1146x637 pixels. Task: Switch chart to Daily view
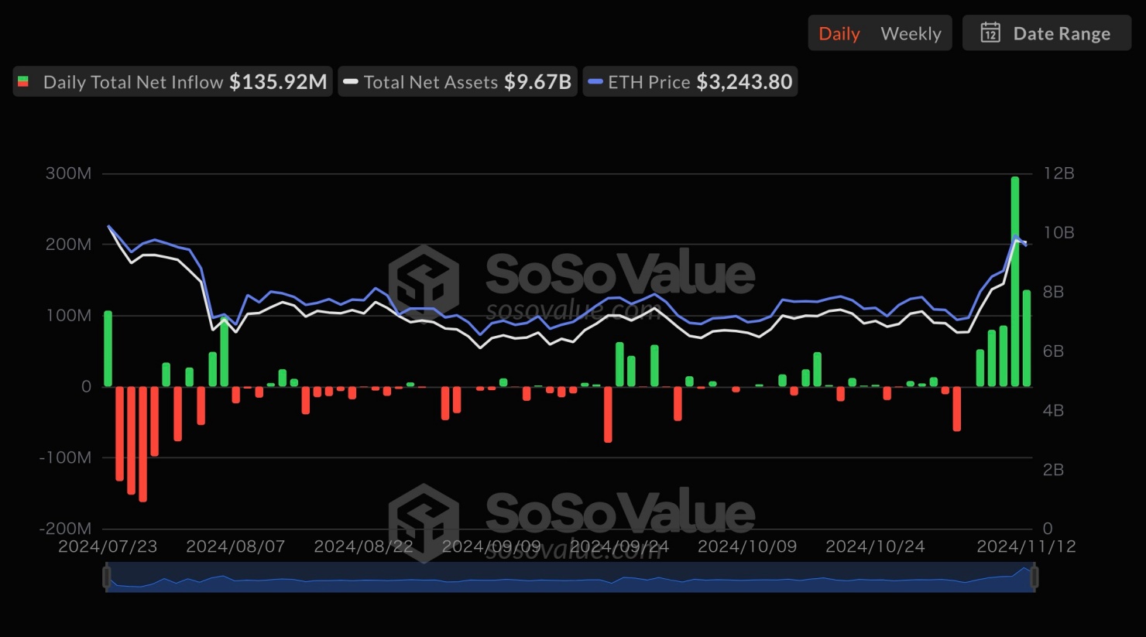click(x=839, y=34)
